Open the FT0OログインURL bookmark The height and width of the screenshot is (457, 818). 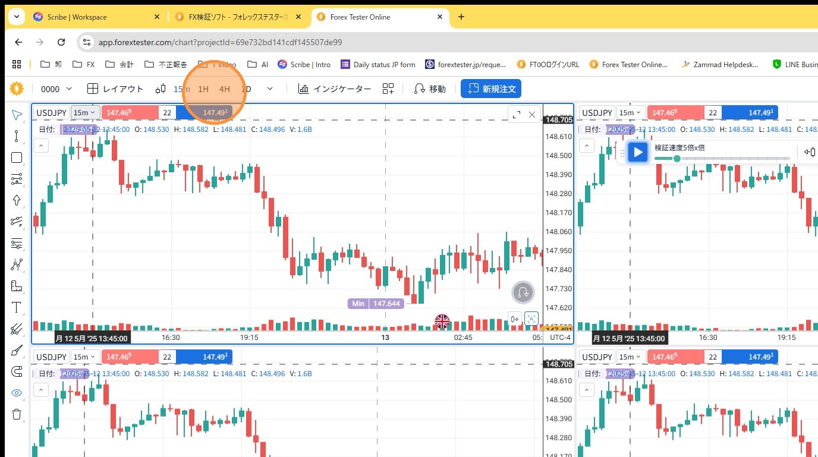pos(548,64)
